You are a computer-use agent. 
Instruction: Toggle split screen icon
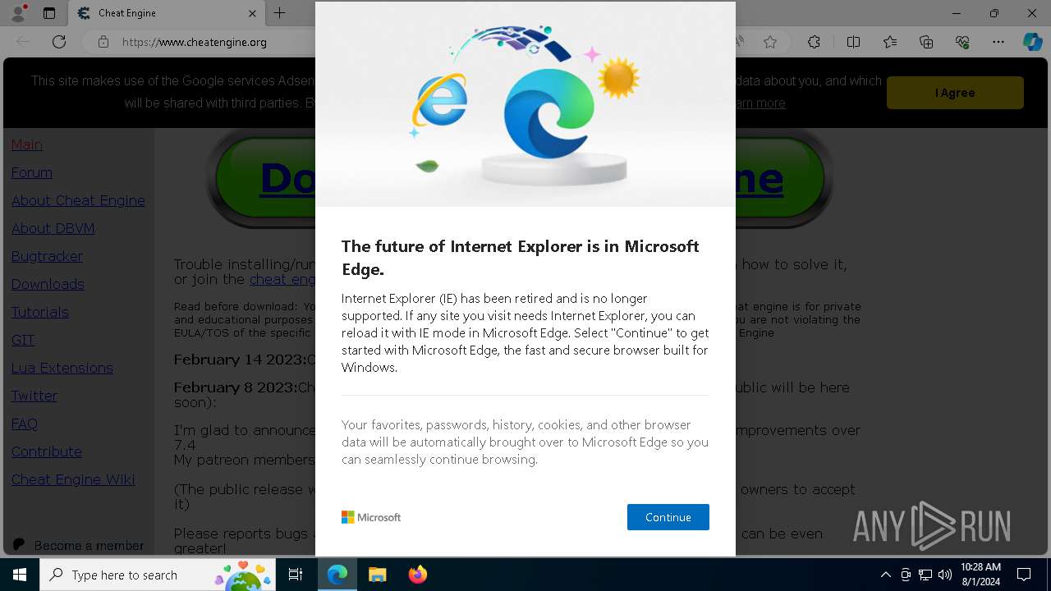click(853, 42)
